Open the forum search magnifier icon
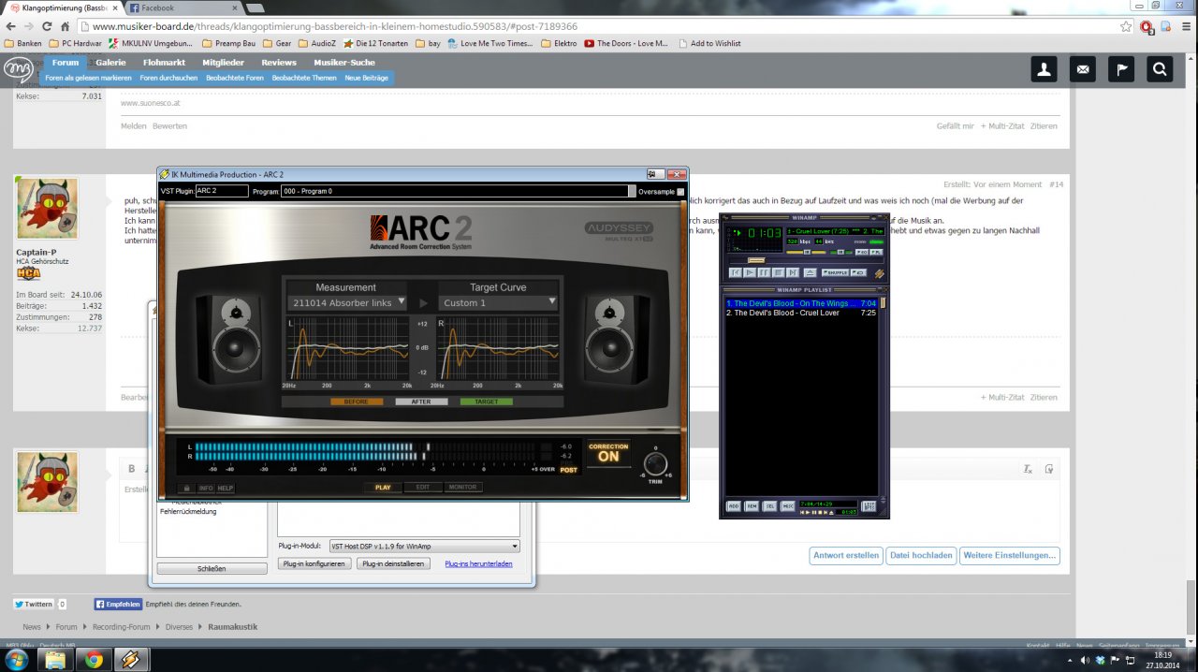 point(1160,68)
